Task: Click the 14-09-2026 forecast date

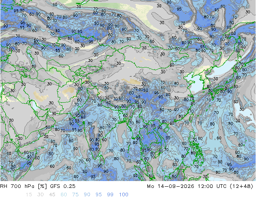Action: (x=176, y=186)
